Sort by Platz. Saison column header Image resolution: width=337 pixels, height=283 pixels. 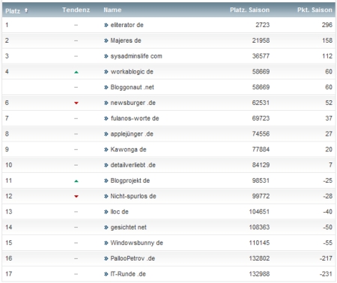point(249,10)
